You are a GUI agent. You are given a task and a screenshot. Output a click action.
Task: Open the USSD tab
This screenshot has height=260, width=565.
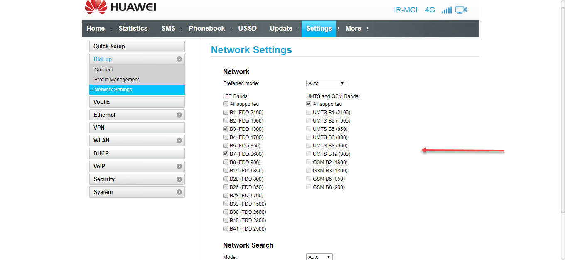pyautogui.click(x=247, y=29)
